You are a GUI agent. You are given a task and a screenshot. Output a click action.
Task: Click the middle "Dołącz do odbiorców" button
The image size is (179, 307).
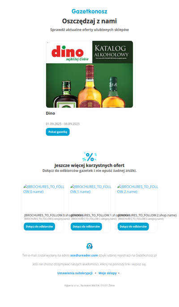pyautogui.click(x=86, y=227)
